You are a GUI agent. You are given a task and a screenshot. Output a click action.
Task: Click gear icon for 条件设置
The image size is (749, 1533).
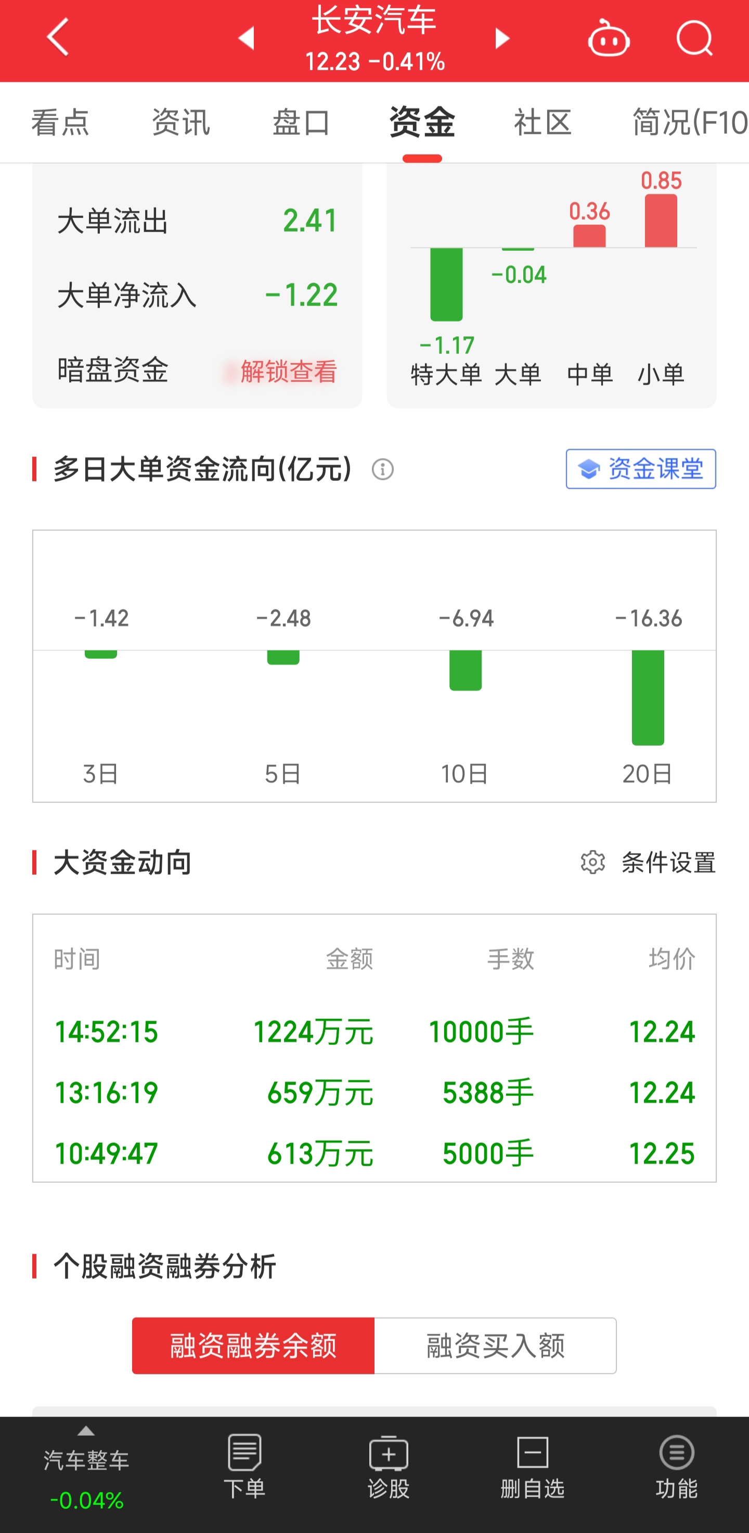click(x=592, y=862)
